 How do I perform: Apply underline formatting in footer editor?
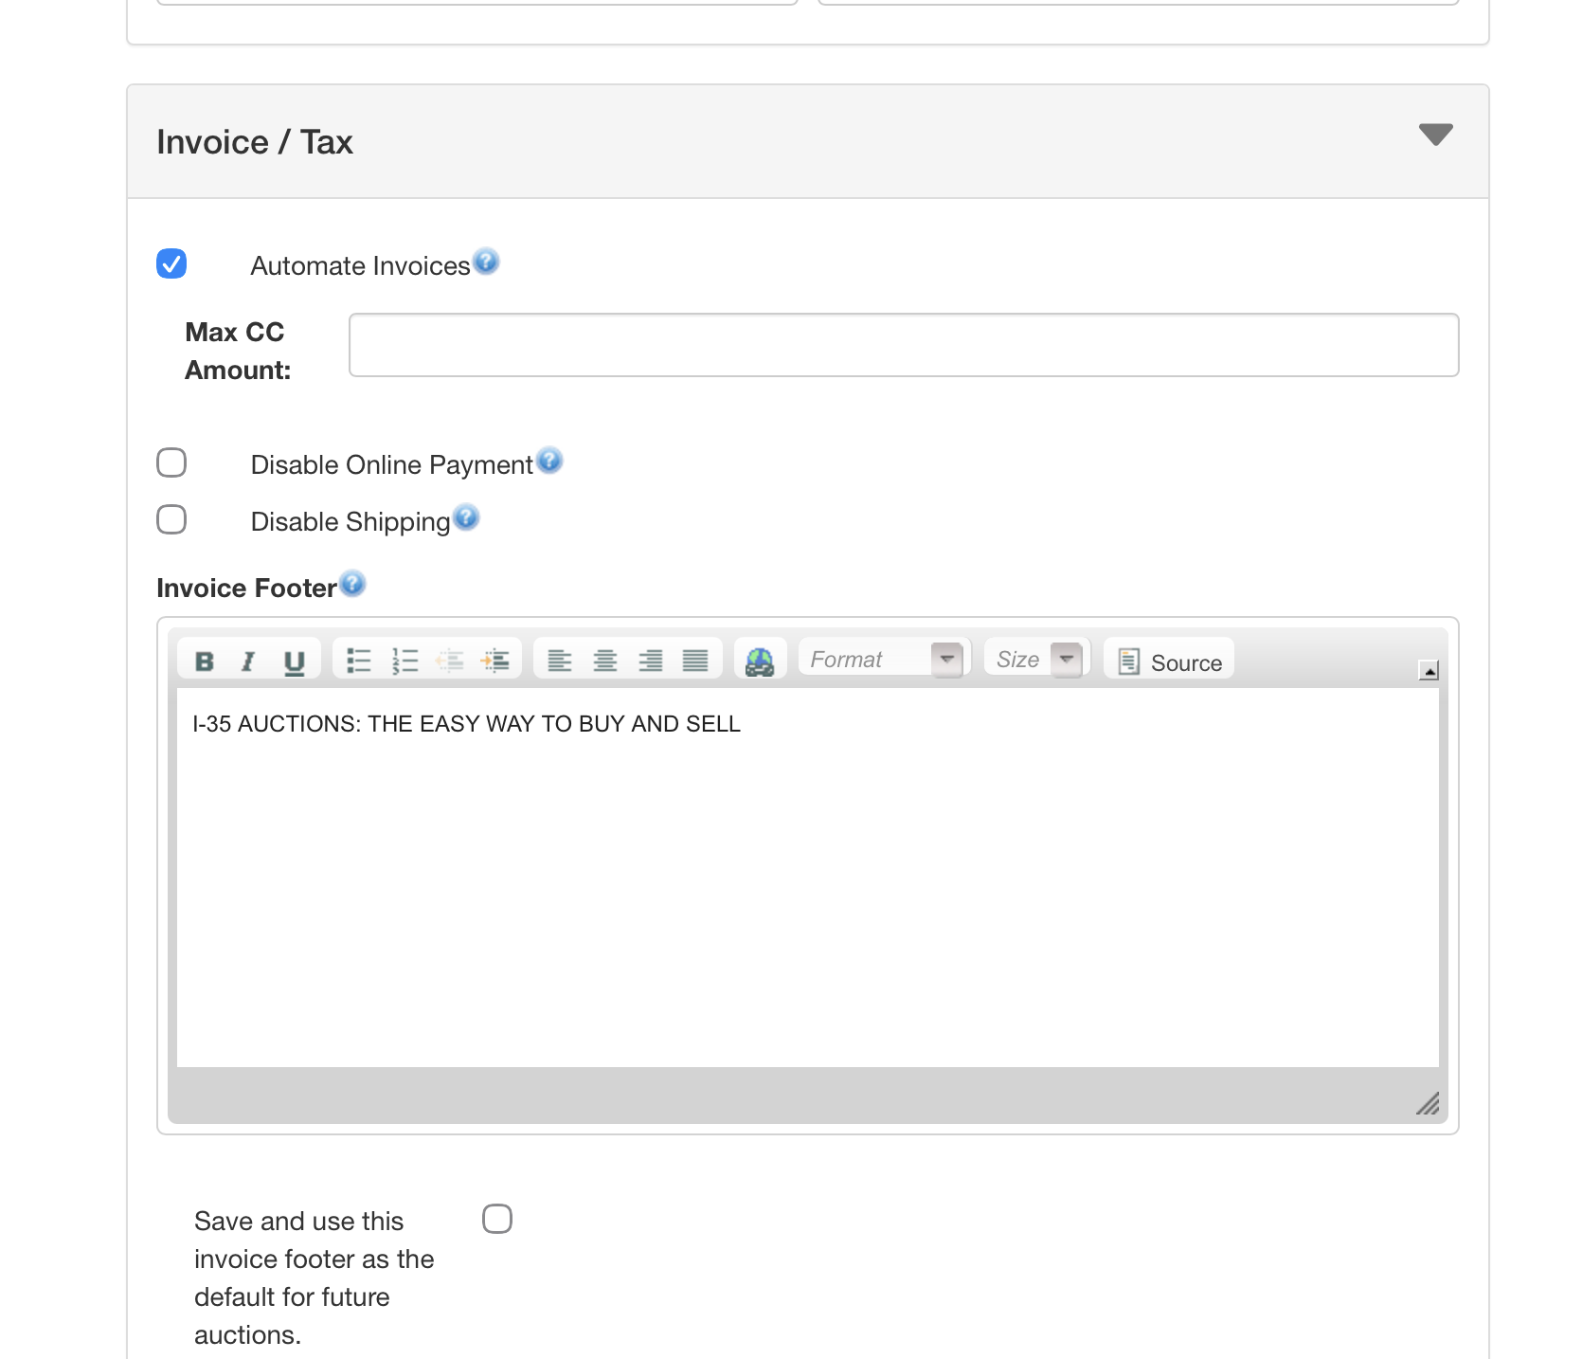294,661
